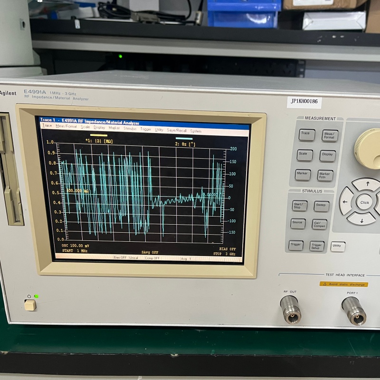Click the Avg 1 status bar field

click(x=186, y=259)
